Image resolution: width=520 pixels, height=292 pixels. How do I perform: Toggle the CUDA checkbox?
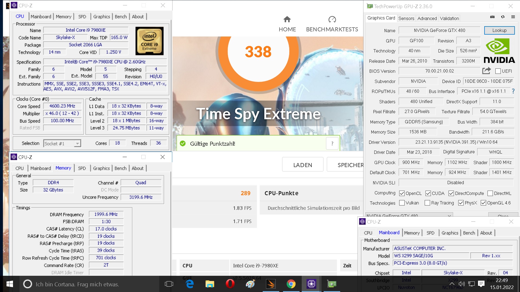coord(428,193)
